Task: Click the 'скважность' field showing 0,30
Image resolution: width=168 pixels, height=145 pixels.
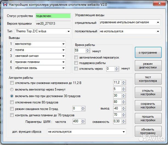Action: click(x=118, y=121)
